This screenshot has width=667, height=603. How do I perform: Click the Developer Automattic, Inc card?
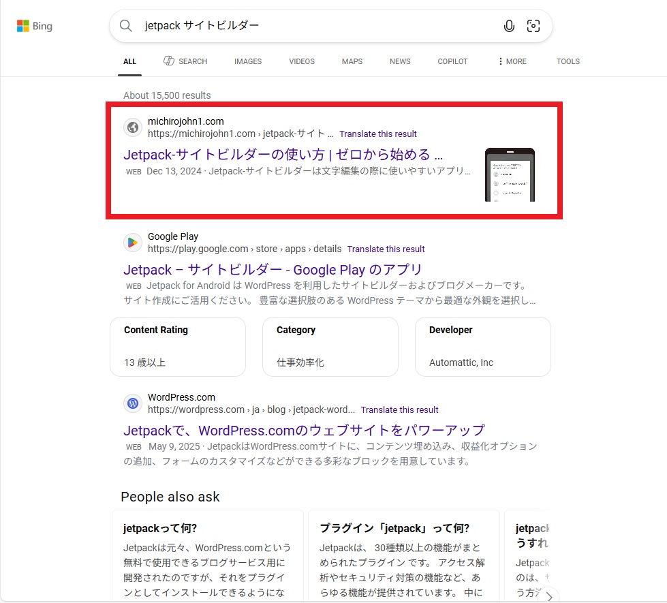tap(483, 347)
